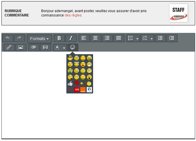Insert the yelling squint-eyed smiley
The height and width of the screenshot is (141, 196).
(89, 77)
